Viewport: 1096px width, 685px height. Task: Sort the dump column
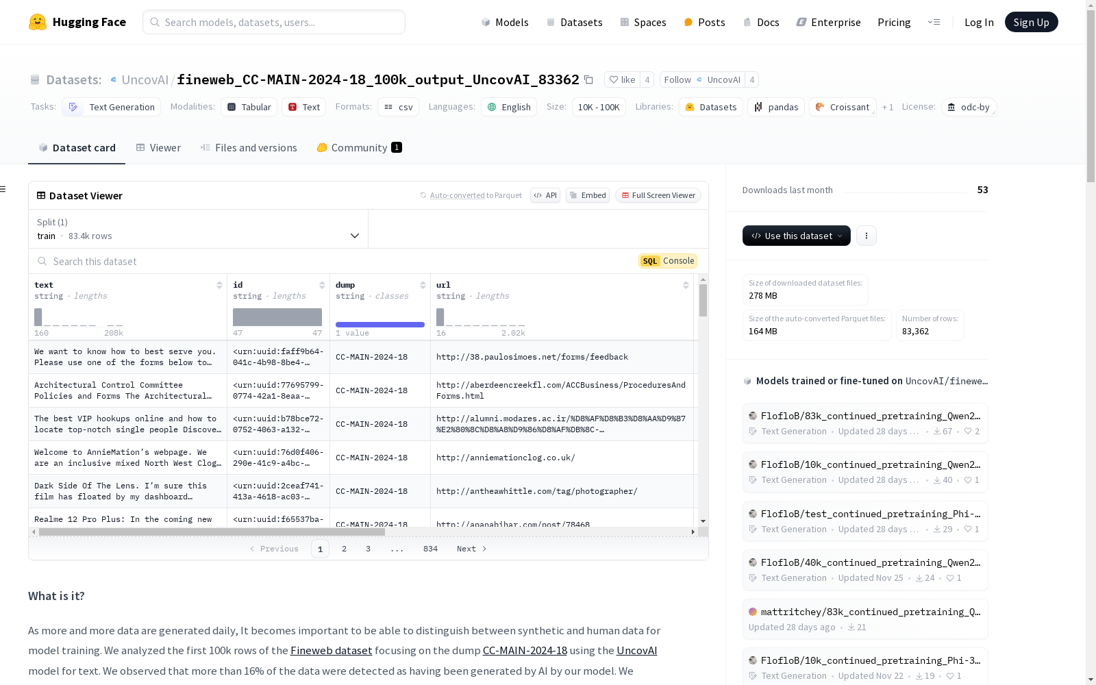423,285
